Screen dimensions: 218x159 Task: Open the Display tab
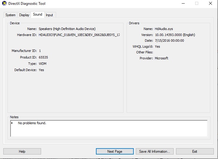tap(24, 15)
